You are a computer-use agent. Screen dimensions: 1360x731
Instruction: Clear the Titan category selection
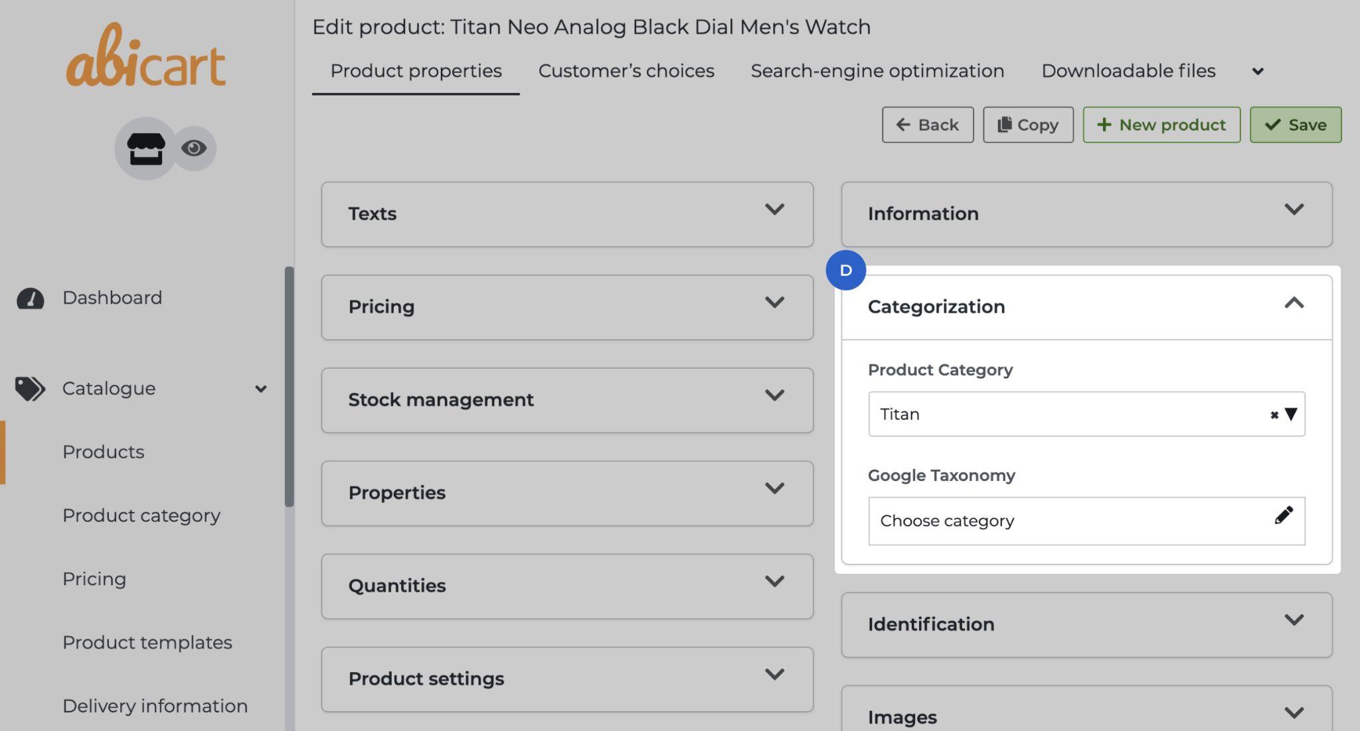pos(1274,415)
